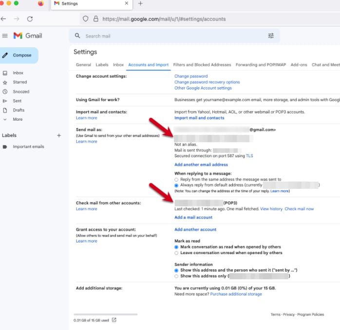Click Change password recovery options link
Screen dimensions: 340x330
pos(207,82)
